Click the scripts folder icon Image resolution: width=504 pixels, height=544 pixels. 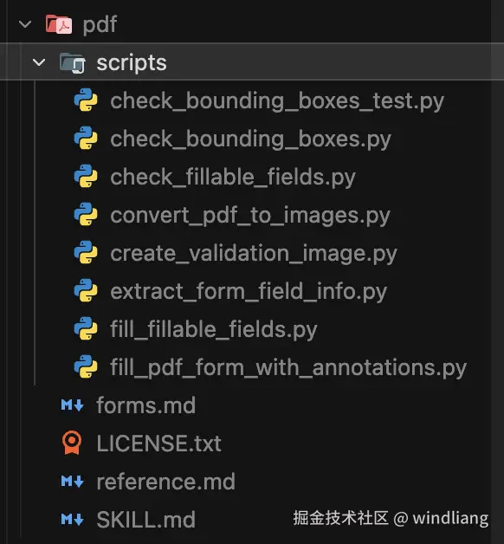point(73,62)
